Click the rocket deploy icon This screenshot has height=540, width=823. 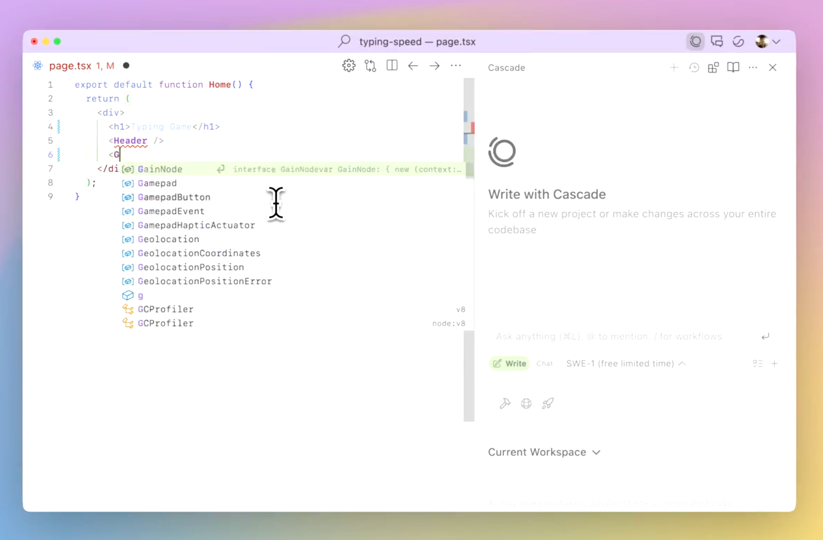click(x=548, y=403)
